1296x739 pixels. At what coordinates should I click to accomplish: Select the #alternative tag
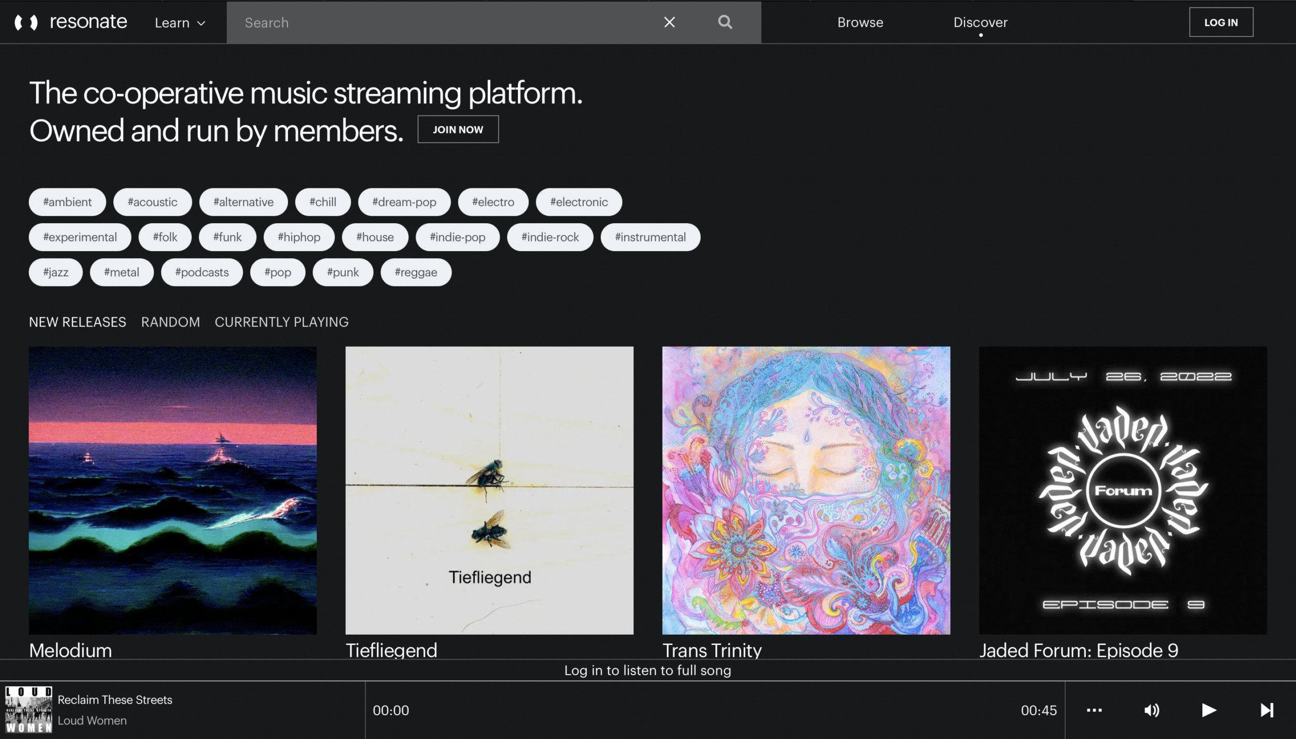(243, 202)
